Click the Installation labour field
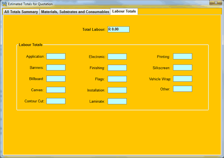 tap(117, 90)
